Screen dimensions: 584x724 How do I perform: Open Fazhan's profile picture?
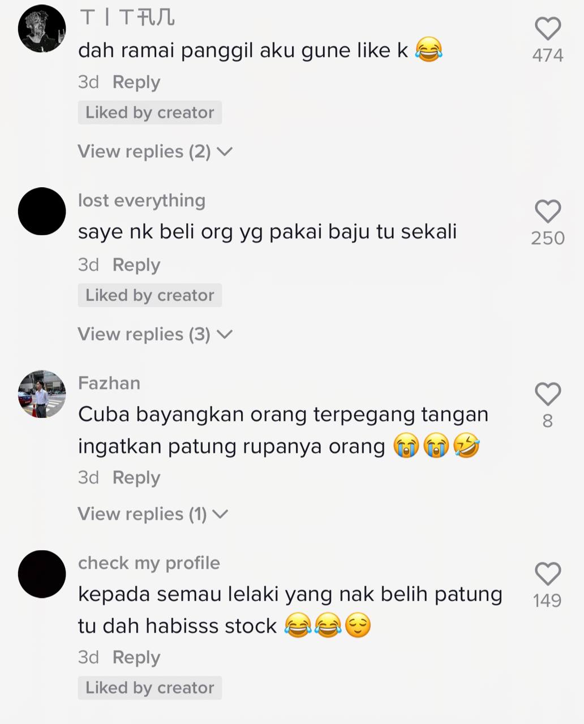pos(42,394)
